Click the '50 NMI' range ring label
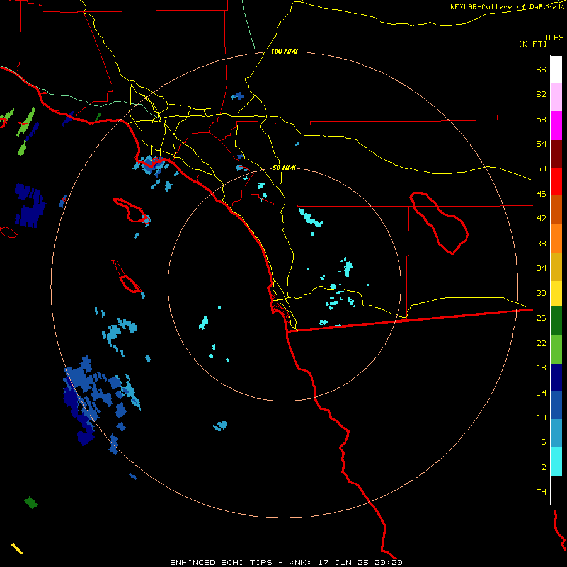Screen dimensions: 567x567 (x=284, y=168)
